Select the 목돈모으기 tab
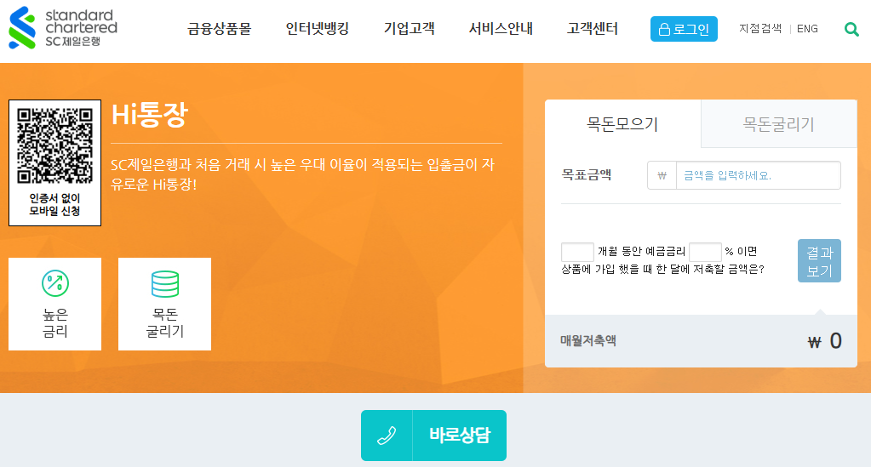Image resolution: width=871 pixels, height=467 pixels. (x=622, y=124)
